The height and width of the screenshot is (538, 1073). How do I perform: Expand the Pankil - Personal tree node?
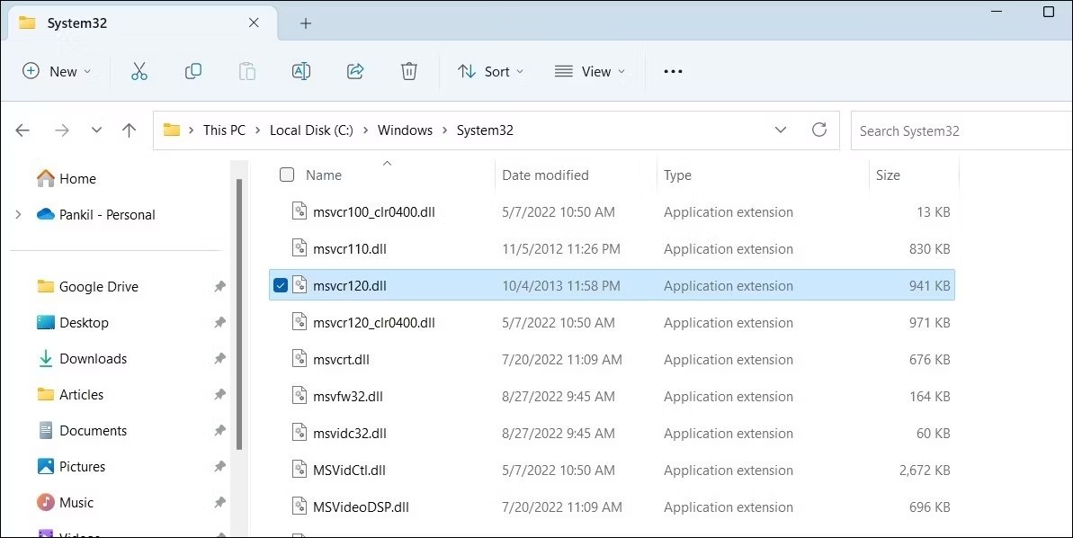tap(19, 215)
